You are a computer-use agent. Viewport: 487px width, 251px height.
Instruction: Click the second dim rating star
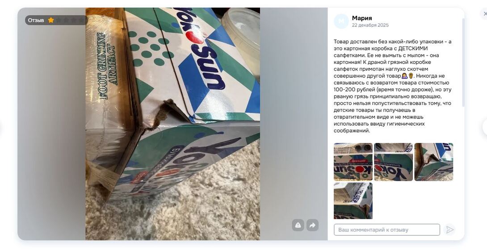click(66, 20)
